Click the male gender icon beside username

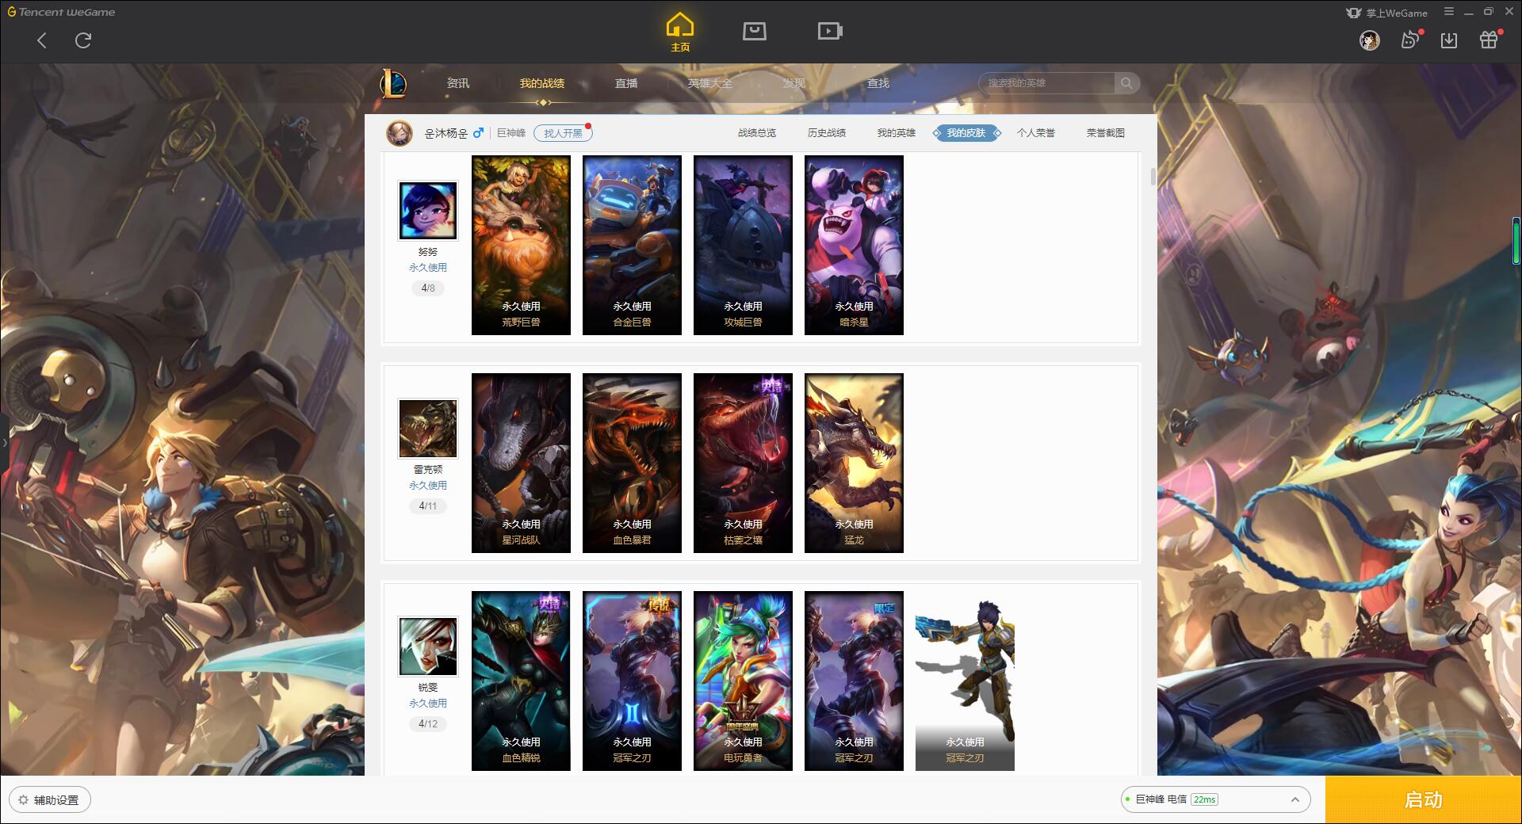point(478,133)
